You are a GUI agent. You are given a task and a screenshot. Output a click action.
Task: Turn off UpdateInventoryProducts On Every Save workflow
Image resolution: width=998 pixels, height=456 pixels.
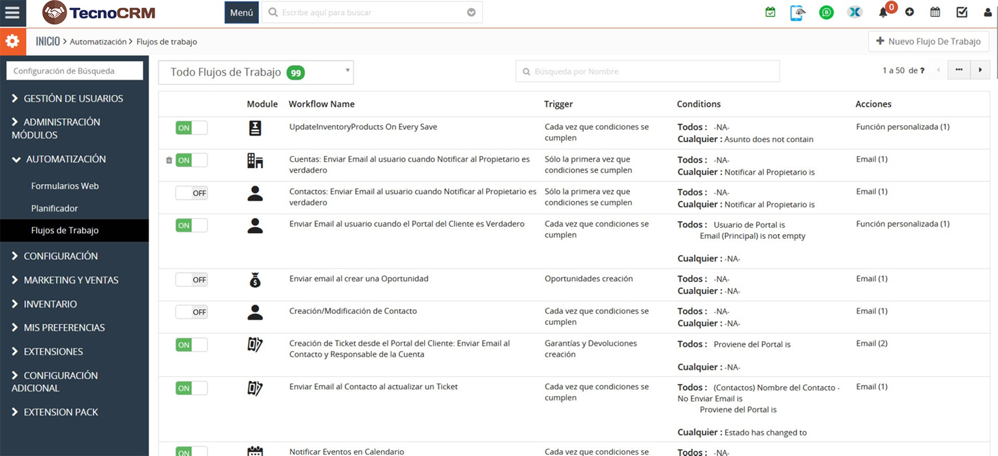point(191,128)
